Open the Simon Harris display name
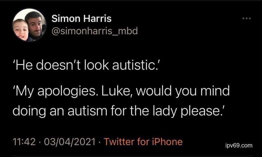 click(81, 18)
